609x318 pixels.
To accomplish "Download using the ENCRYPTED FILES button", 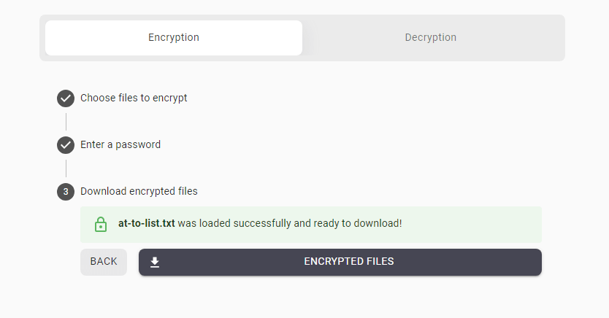I will (340, 262).
